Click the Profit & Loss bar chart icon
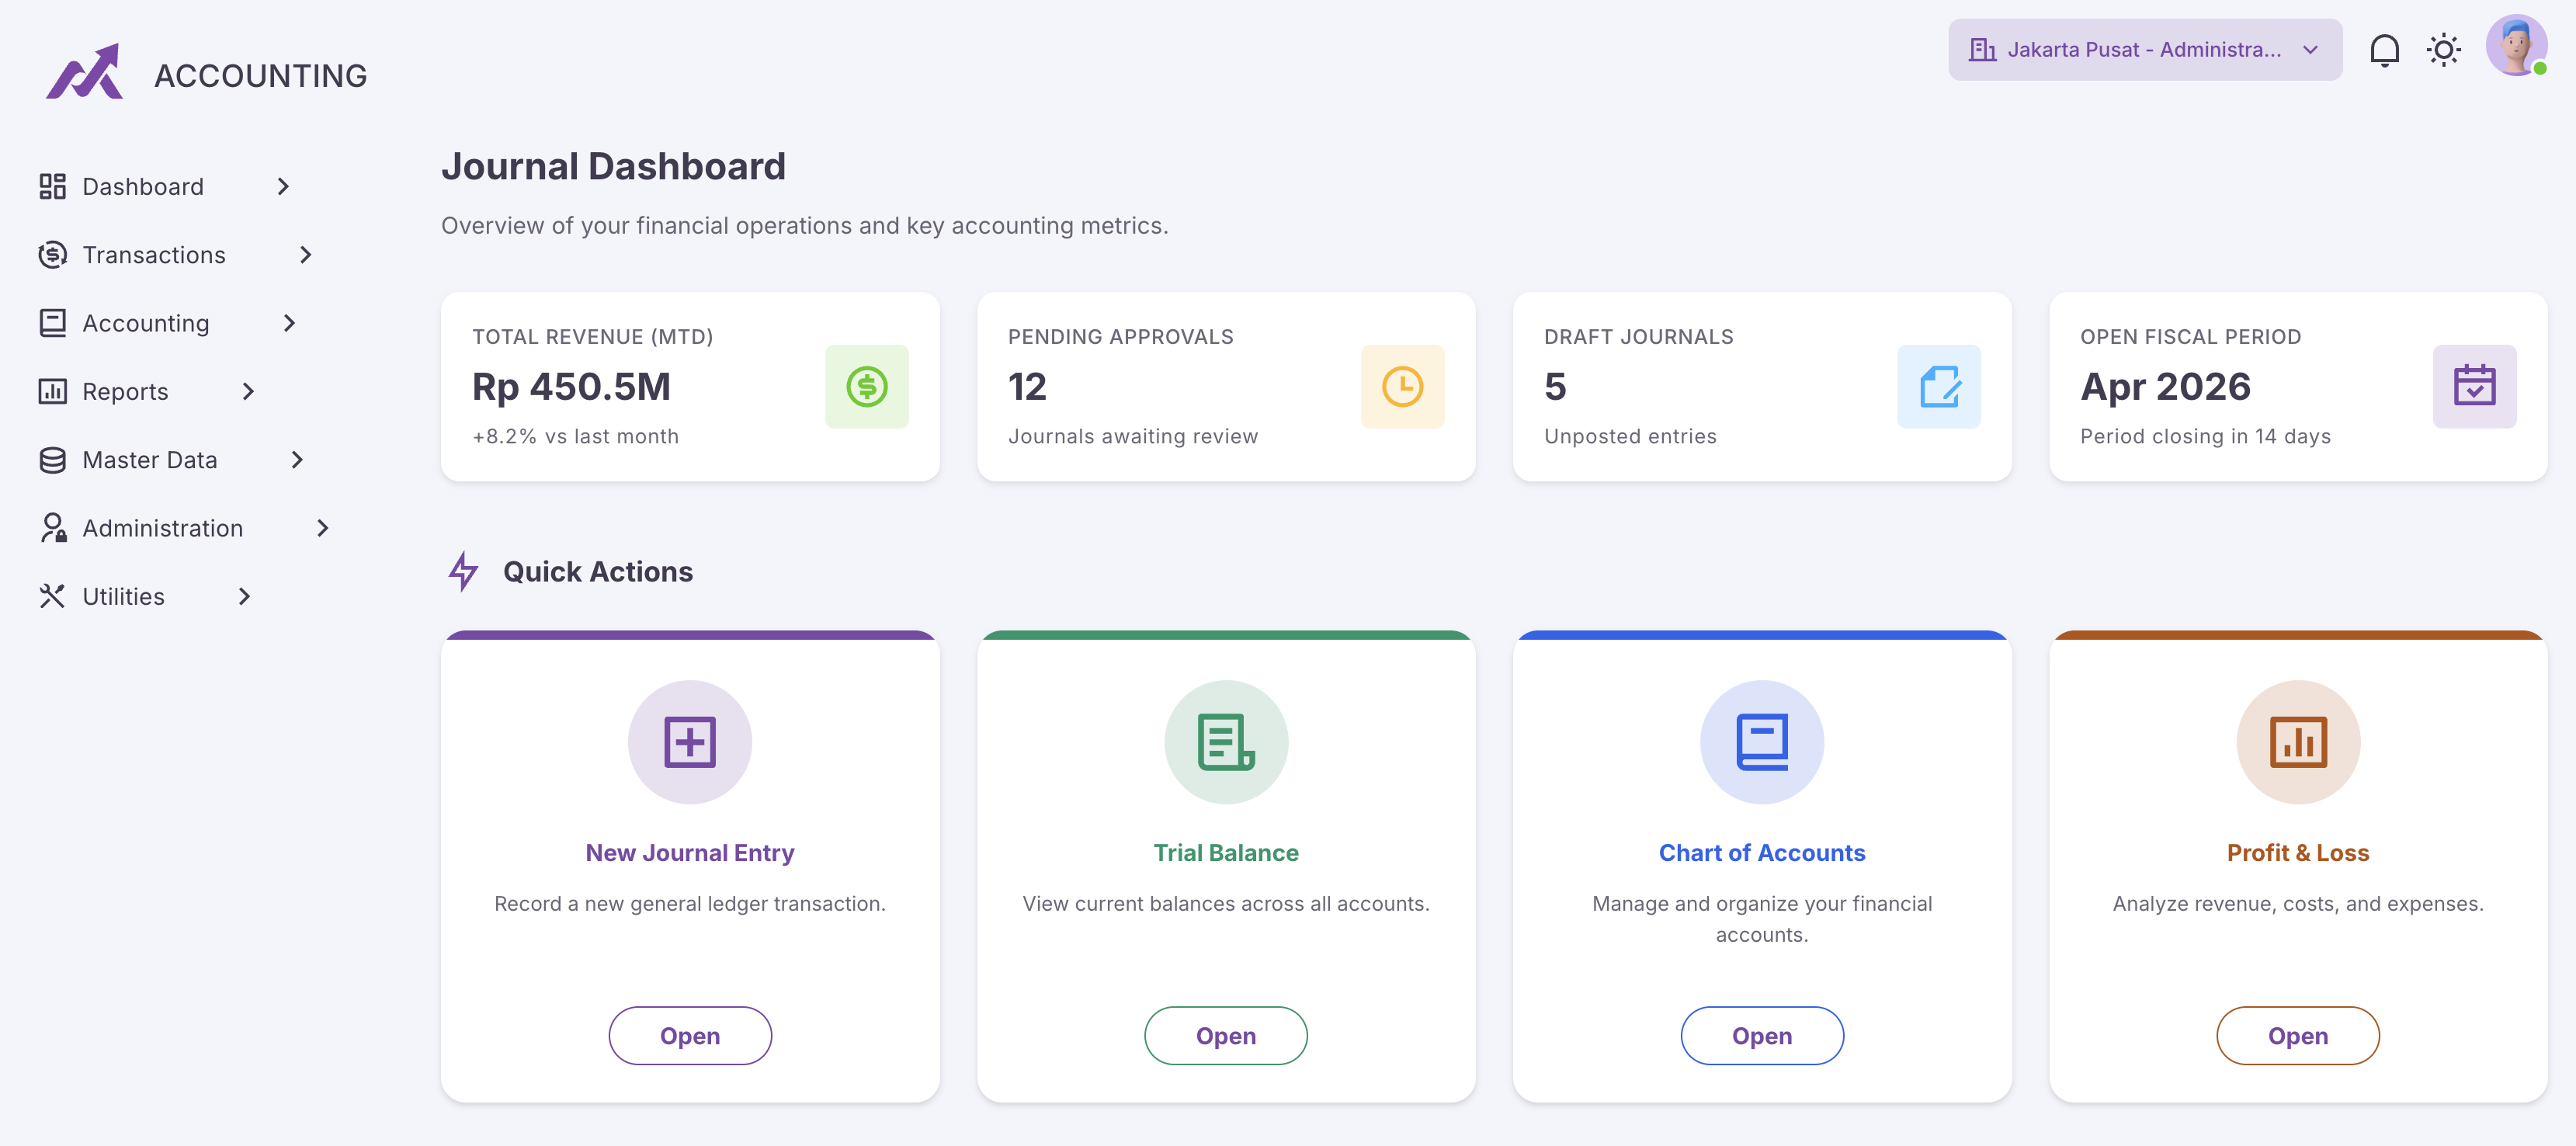Viewport: 2576px width, 1146px height. [2298, 742]
